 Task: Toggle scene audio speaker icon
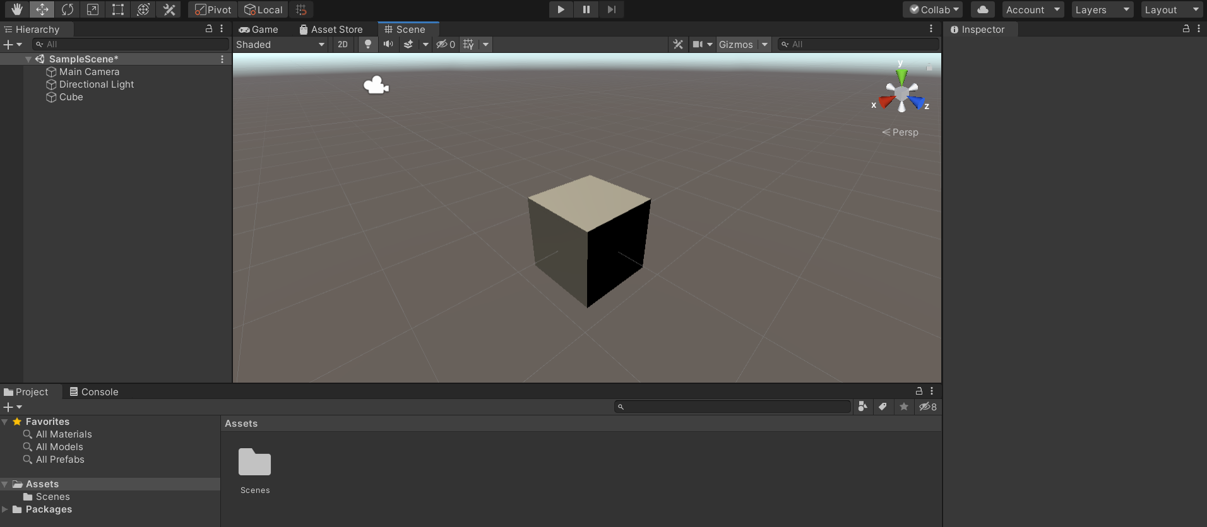pos(388,44)
